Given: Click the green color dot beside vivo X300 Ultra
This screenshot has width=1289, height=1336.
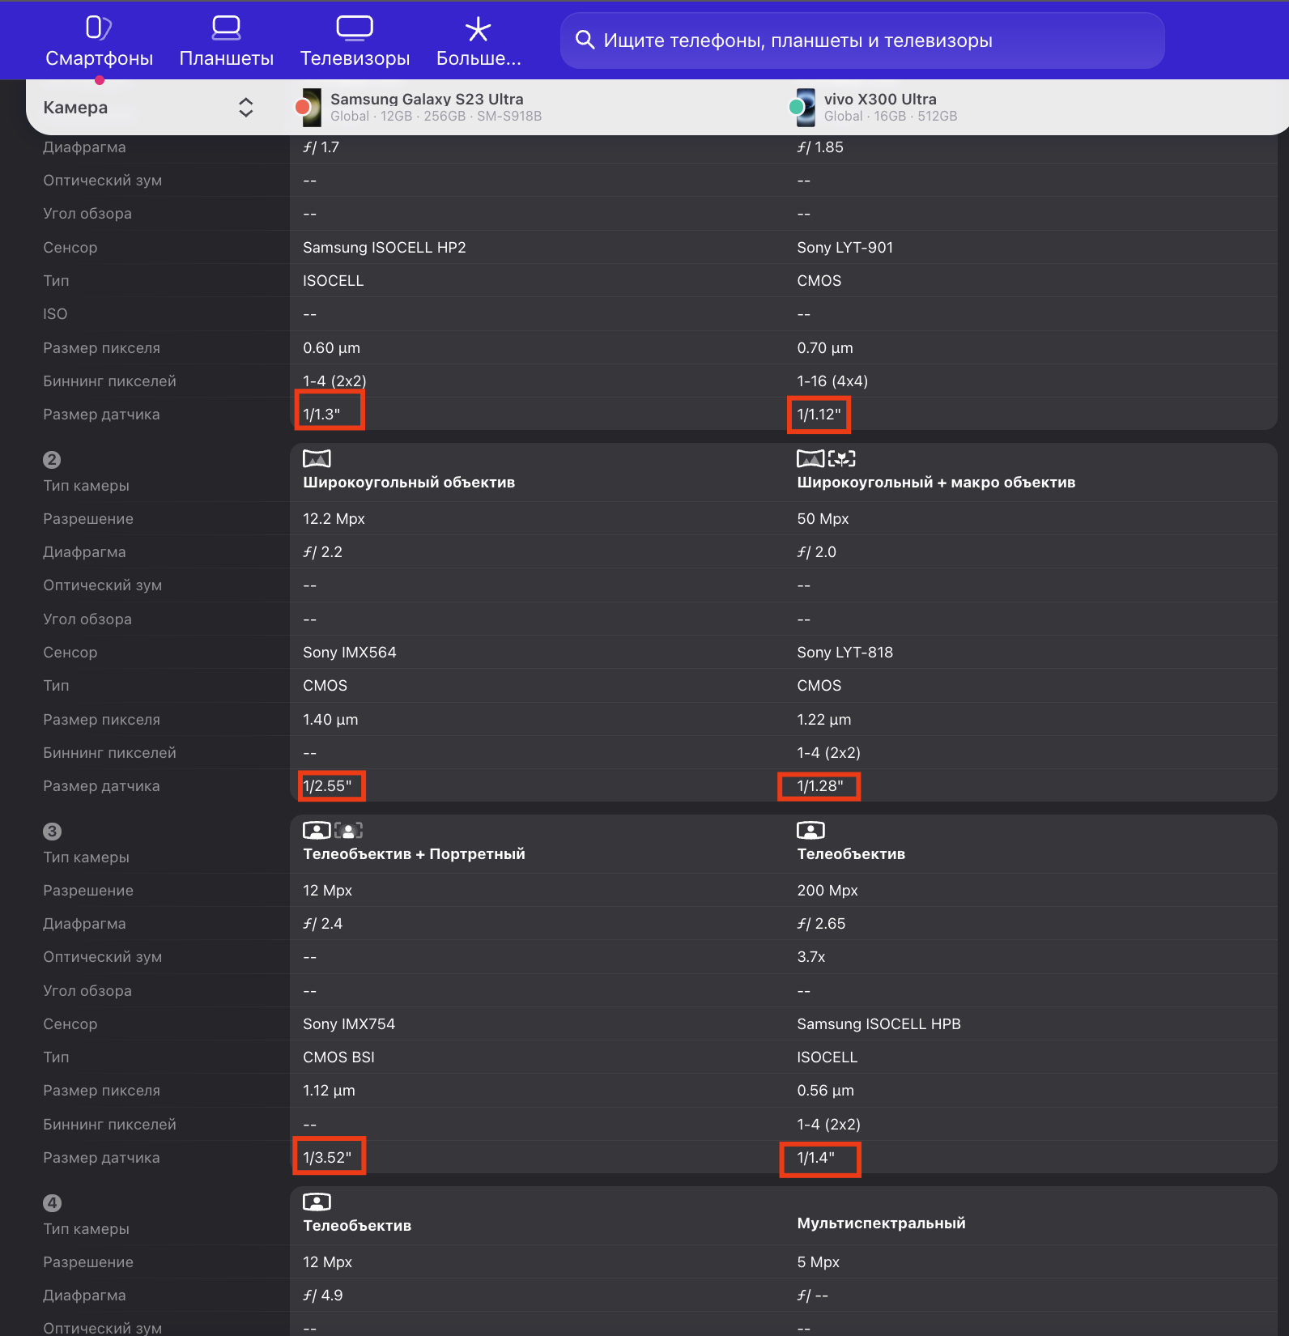Looking at the screenshot, I should coord(797,107).
